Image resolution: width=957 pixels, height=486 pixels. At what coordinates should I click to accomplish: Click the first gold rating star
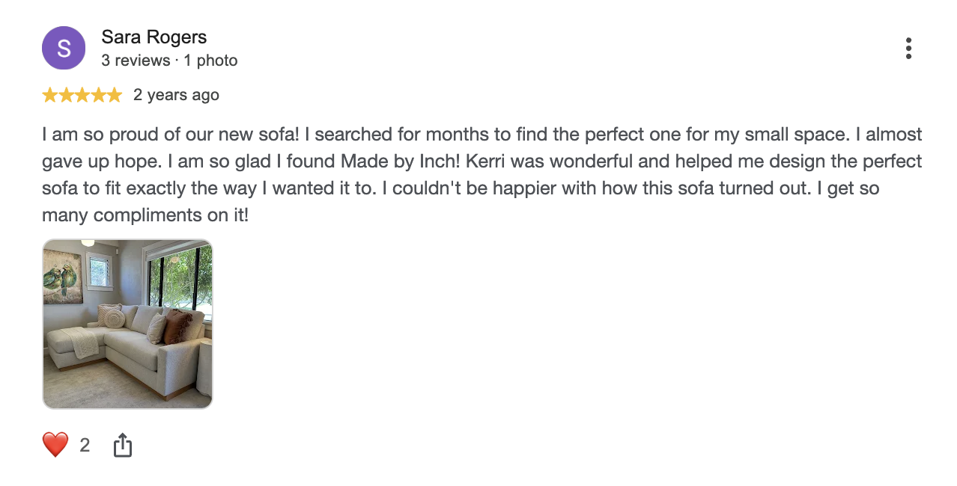50,95
